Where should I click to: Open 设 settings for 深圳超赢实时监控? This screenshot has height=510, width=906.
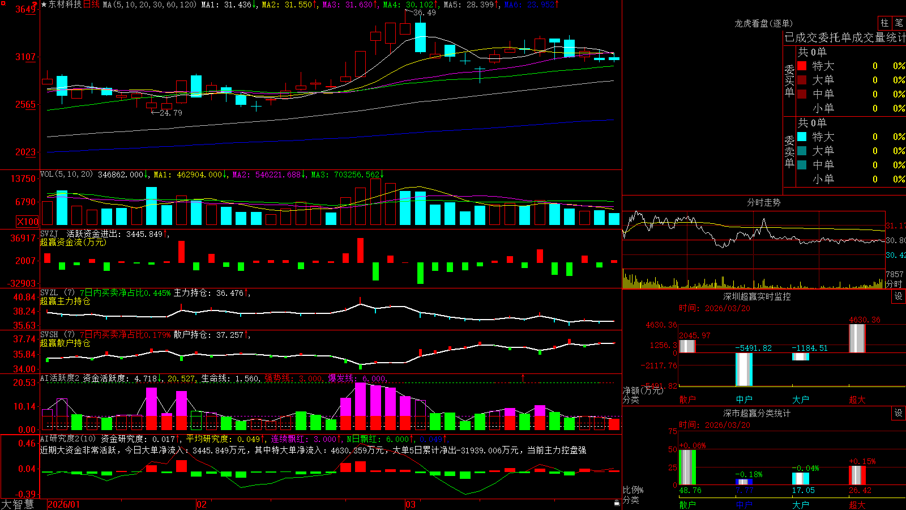[899, 296]
